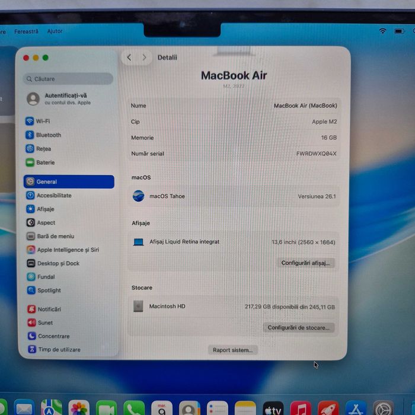Click the Nume row value MacBook Air (MacBook)
415x415 pixels.
point(305,106)
